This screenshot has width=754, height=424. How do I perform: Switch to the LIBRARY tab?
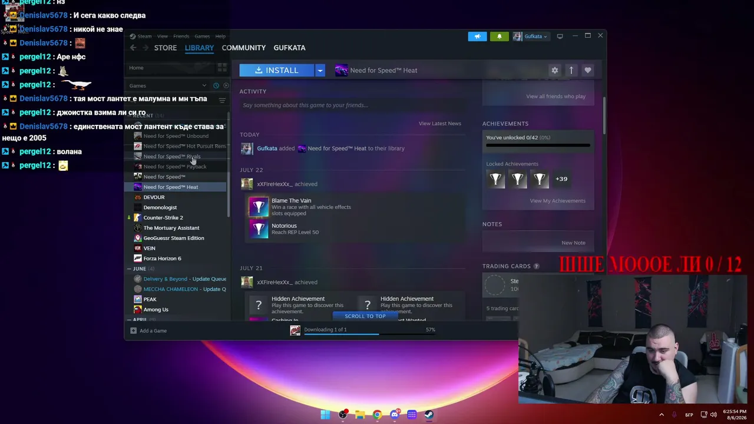pos(199,48)
